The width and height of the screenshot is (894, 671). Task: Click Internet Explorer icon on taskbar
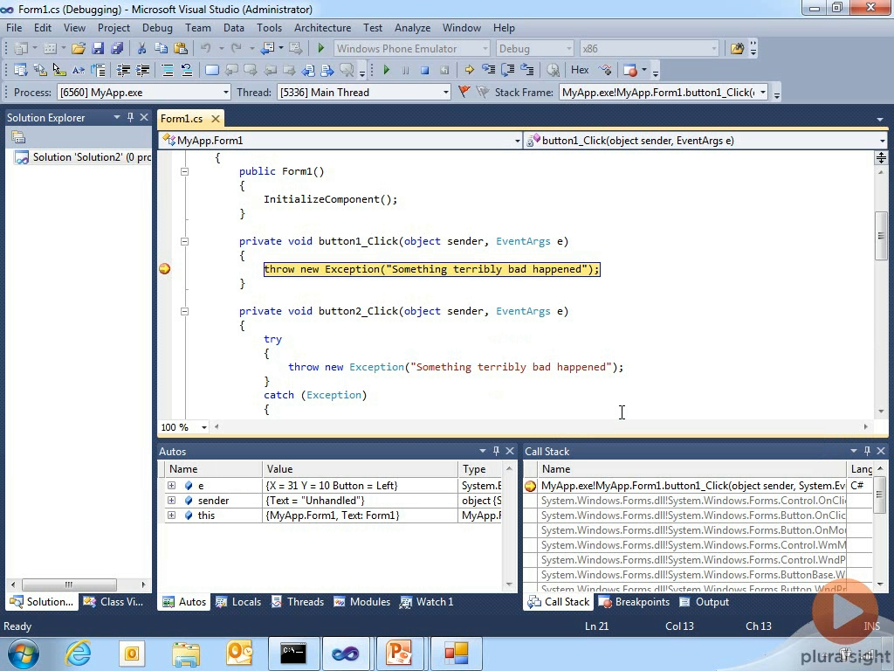click(x=77, y=652)
